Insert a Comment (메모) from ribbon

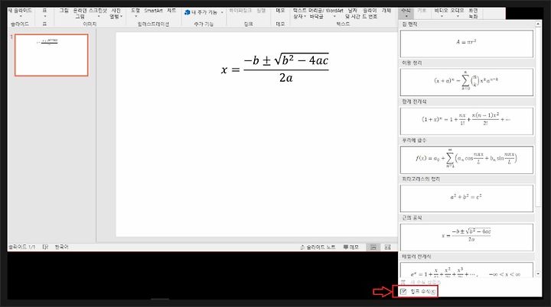(280, 11)
